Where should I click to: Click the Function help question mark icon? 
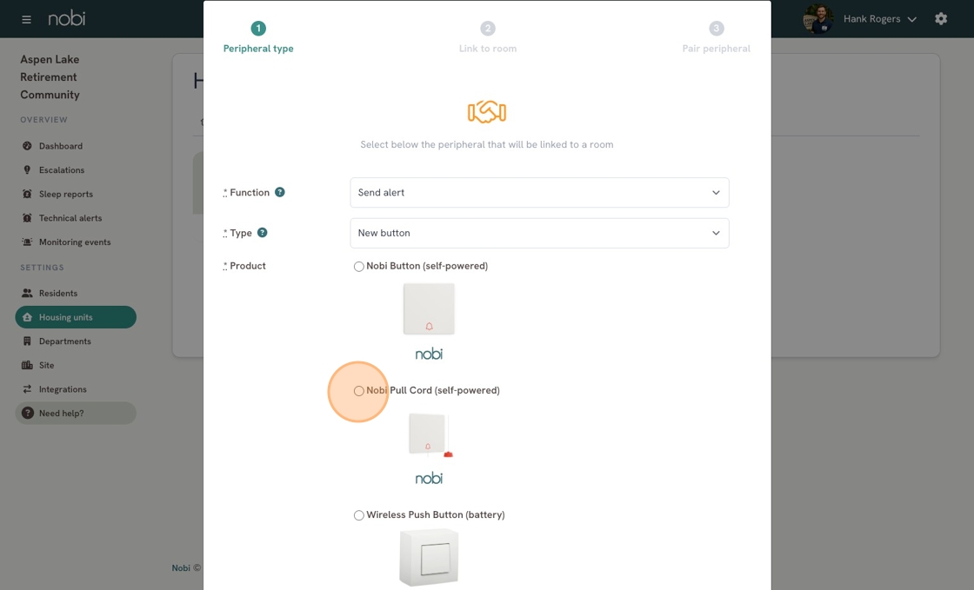point(280,192)
